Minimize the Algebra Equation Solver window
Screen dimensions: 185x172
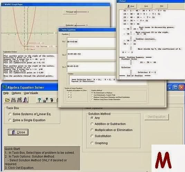pyautogui.click(x=170, y=88)
